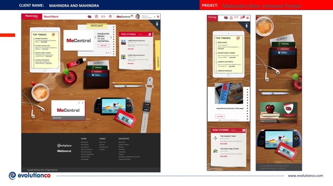Open the mobile hamburger menu

pyautogui.click(x=247, y=18)
